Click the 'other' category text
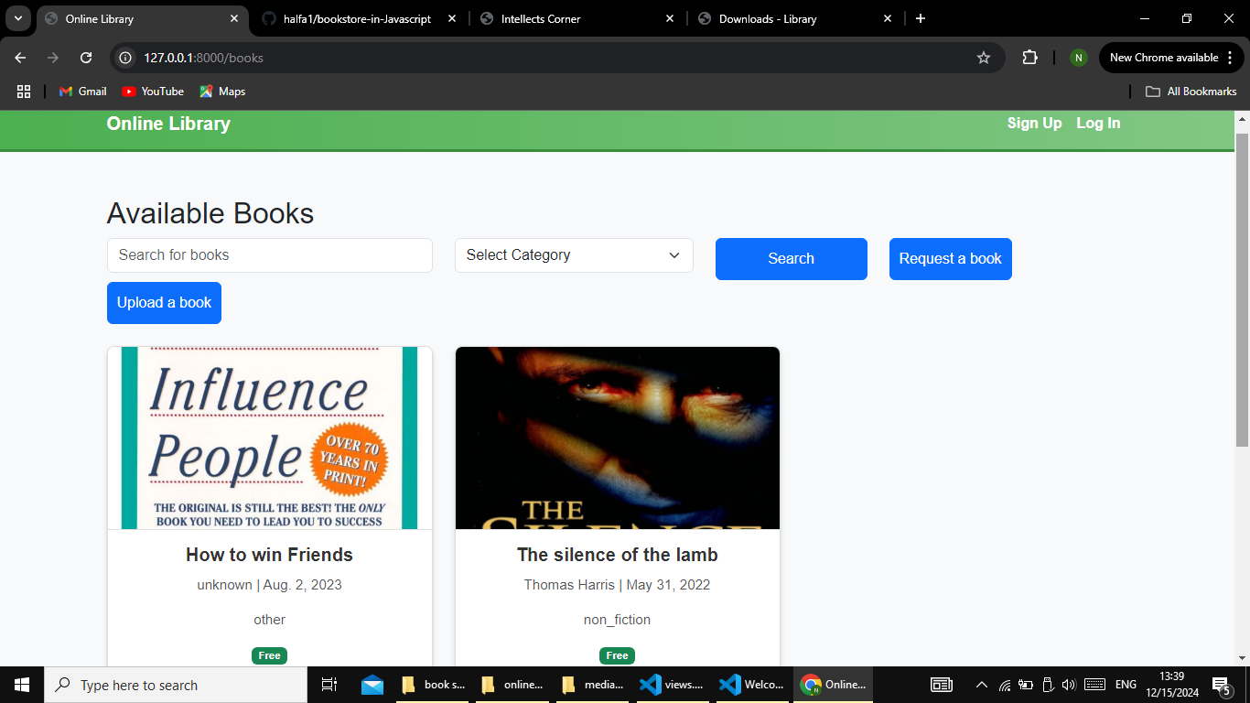This screenshot has width=1250, height=703. tap(270, 620)
